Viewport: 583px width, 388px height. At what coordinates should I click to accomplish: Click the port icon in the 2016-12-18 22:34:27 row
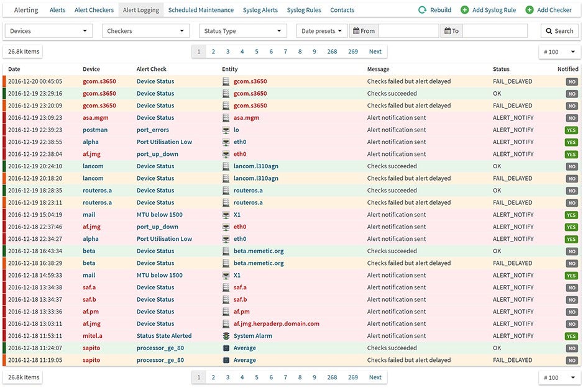tap(226, 239)
